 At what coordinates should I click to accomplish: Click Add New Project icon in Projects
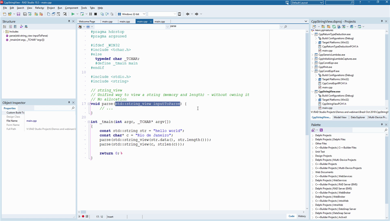[x=323, y=27]
